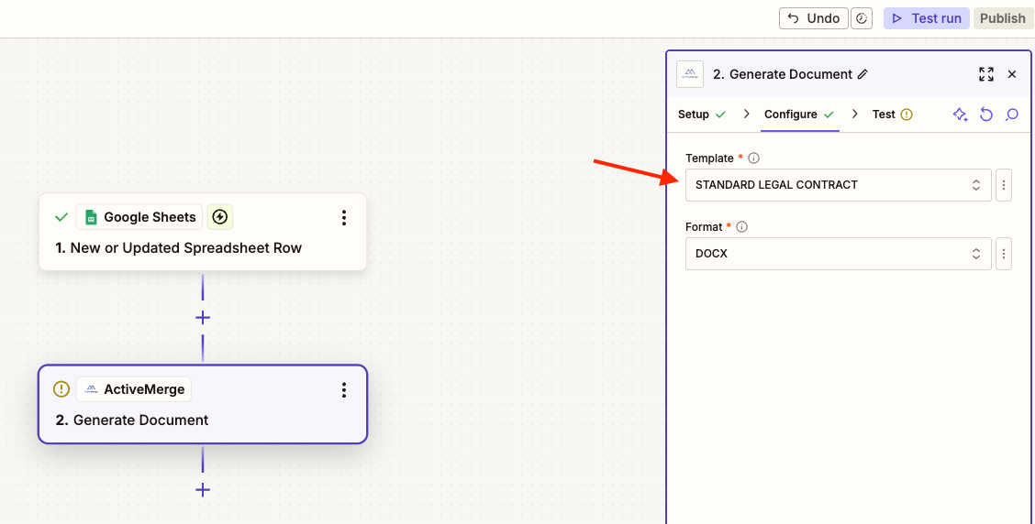
Task: Start a Test run
Action: tap(926, 18)
